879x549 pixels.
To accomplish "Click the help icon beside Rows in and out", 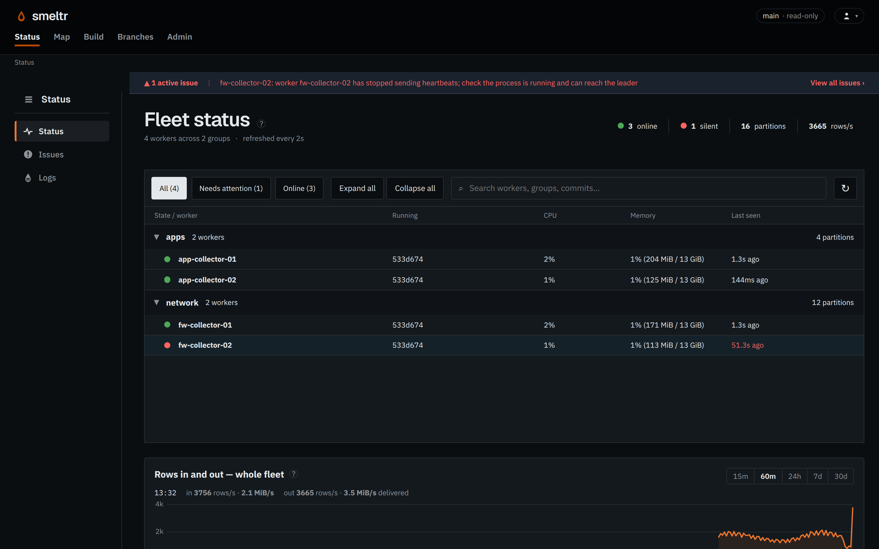I will coord(294,474).
